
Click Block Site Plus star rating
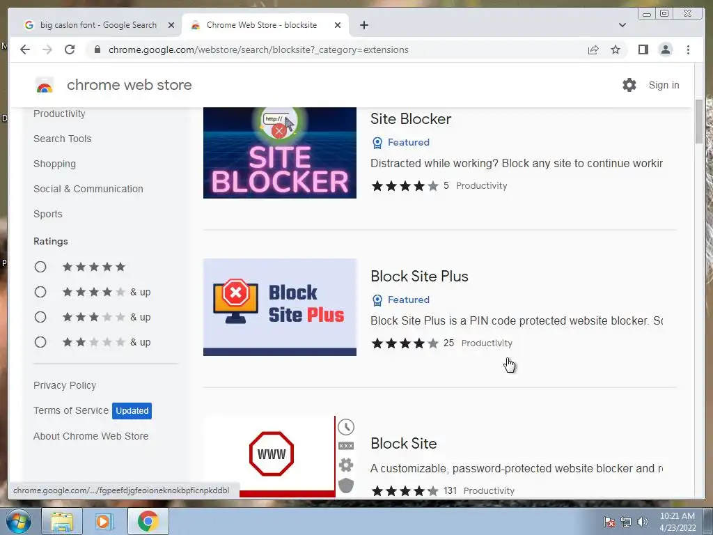pos(405,343)
